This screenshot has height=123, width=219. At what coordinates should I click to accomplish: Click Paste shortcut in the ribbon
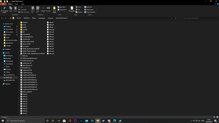pyautogui.click(x=23, y=12)
